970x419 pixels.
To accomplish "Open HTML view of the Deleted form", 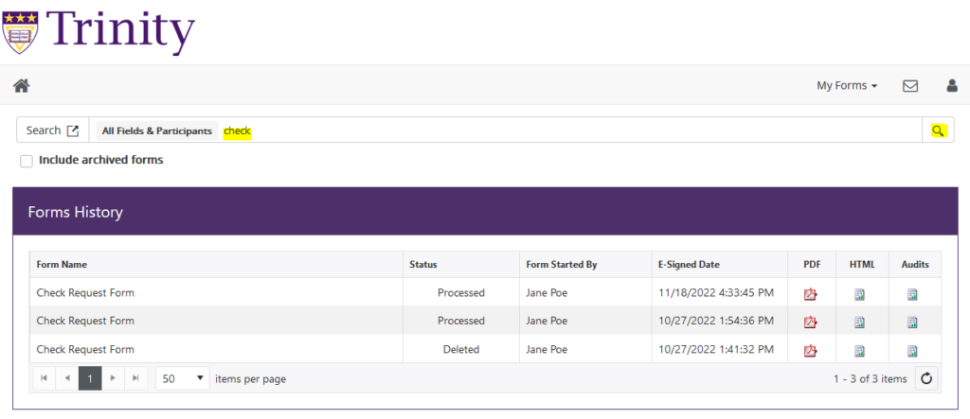I will [859, 350].
